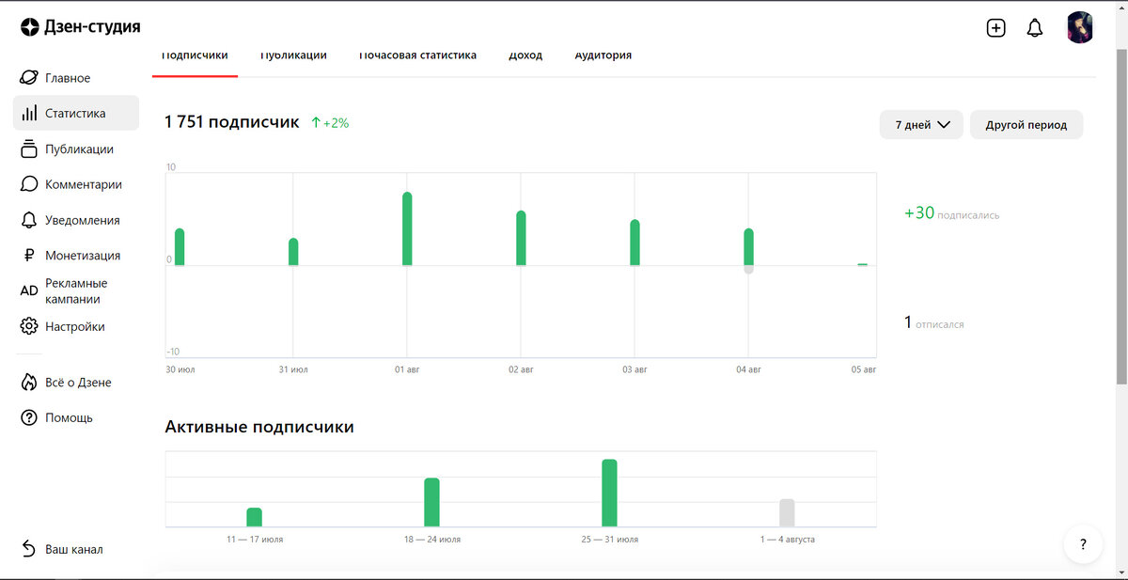The image size is (1128, 580).
Task: Click the Публикации stack icon in the sidebar
Action: pyautogui.click(x=28, y=149)
